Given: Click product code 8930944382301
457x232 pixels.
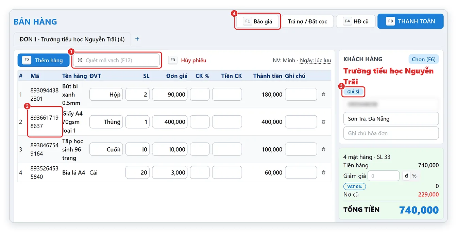Looking at the screenshot, I should click(45, 95).
